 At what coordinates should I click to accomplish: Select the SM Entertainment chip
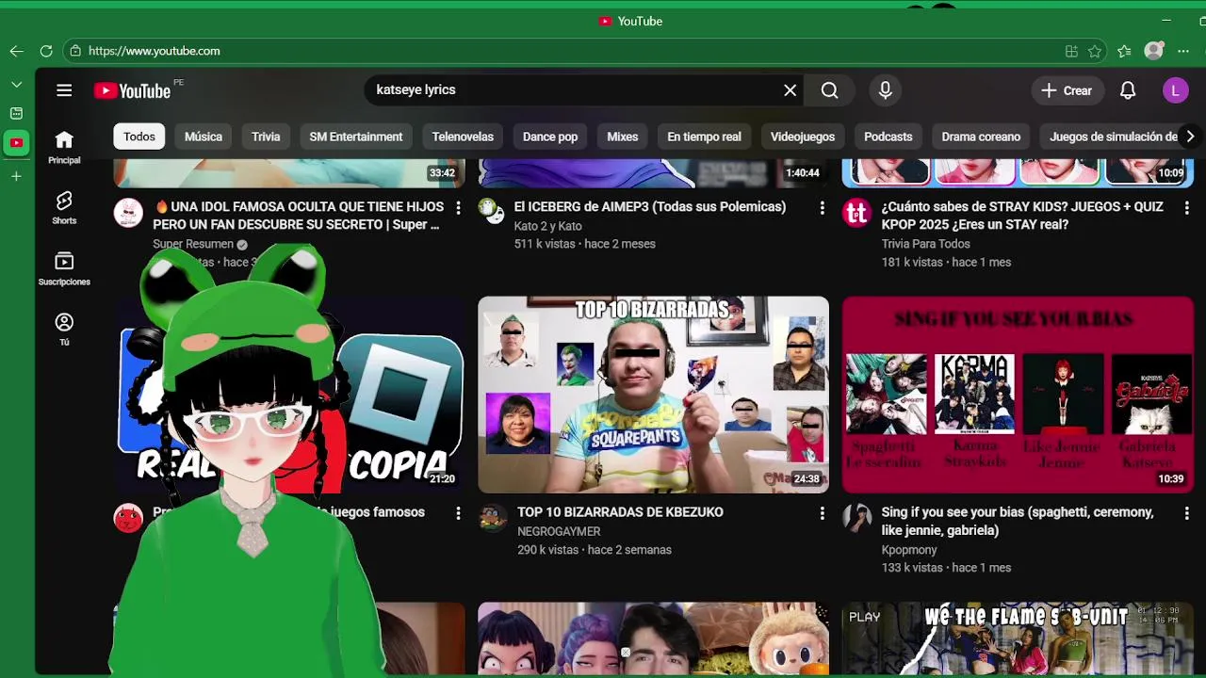pyautogui.click(x=356, y=137)
